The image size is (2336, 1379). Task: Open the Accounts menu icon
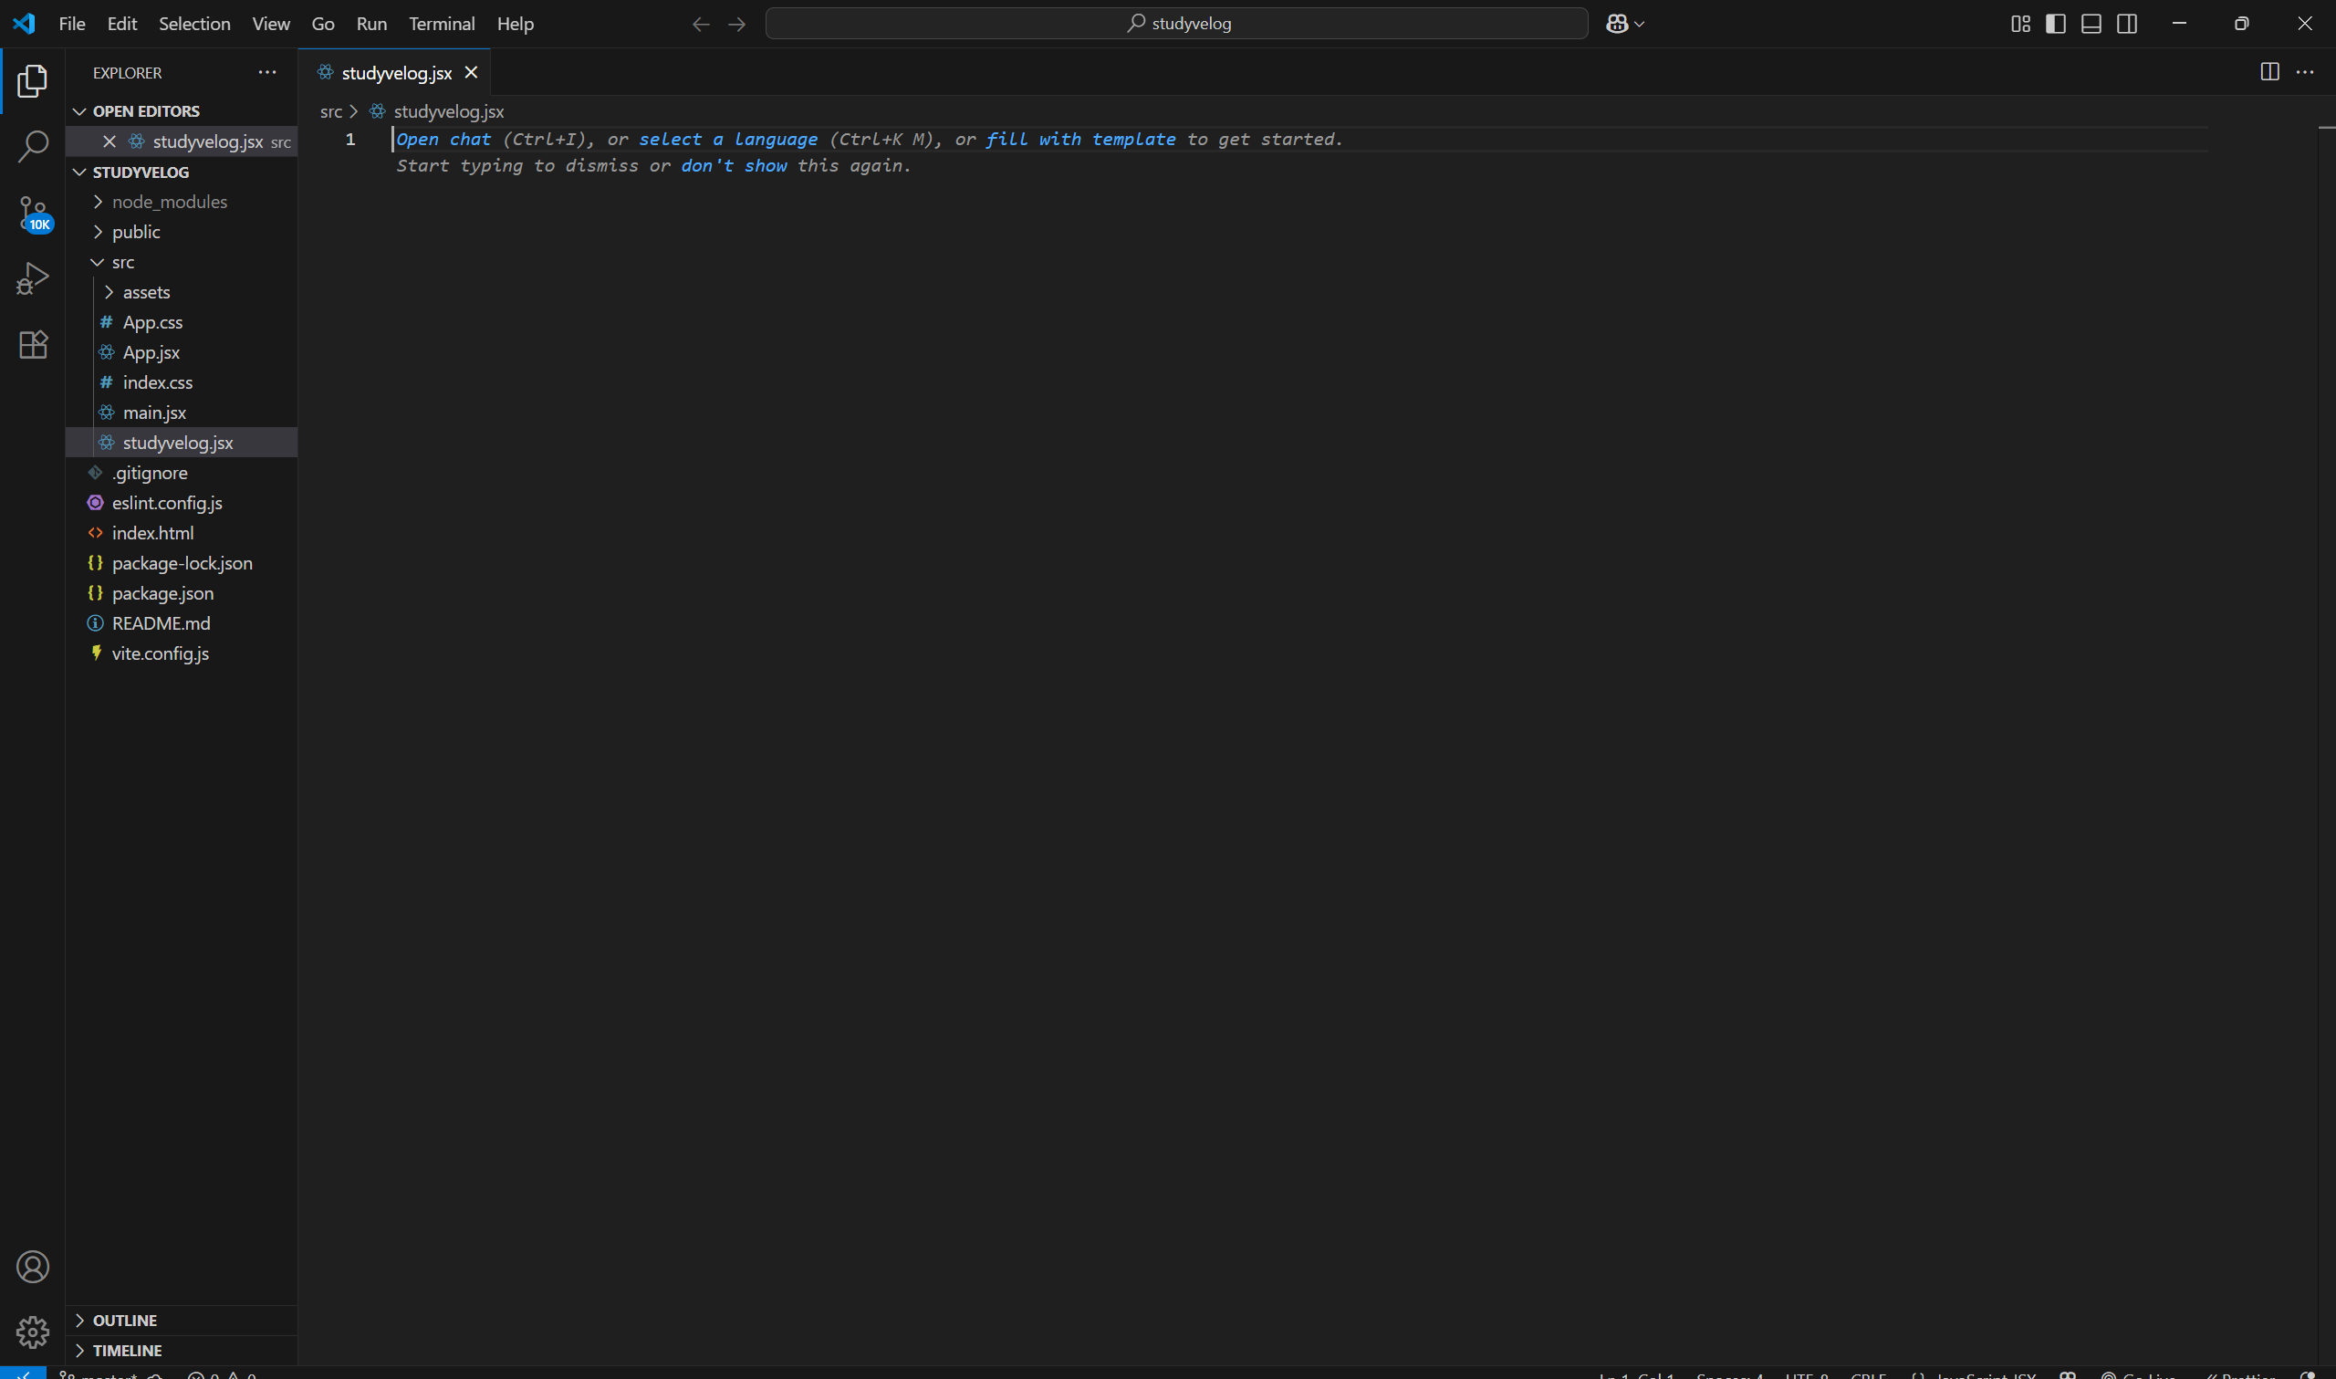coord(33,1267)
